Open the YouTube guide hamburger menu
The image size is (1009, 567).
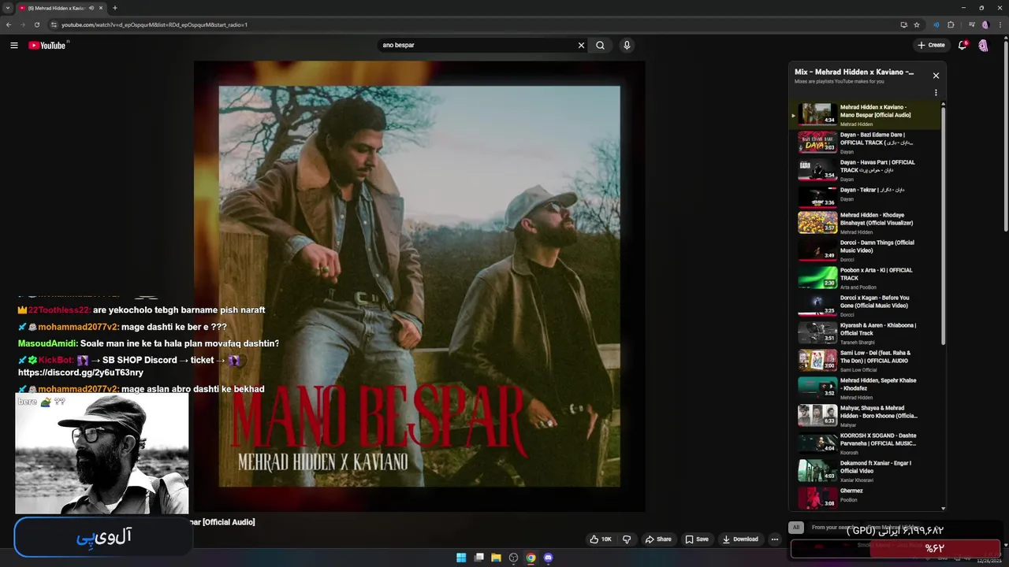13,45
